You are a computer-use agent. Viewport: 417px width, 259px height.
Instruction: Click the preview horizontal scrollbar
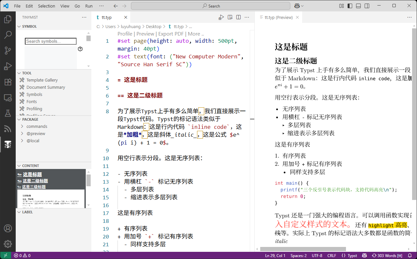click(x=303, y=249)
